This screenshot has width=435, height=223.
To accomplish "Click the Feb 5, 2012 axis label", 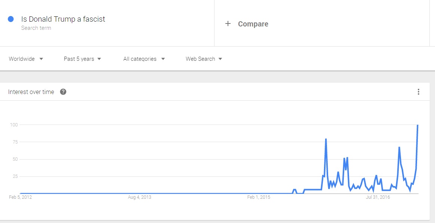I will click(21, 197).
